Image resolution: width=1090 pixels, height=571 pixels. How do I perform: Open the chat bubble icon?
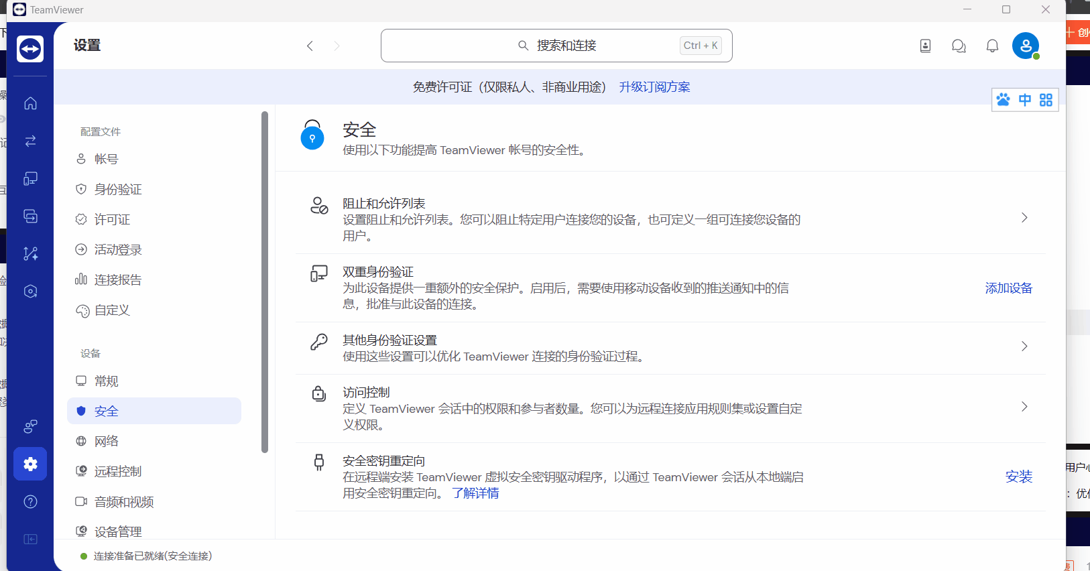click(x=959, y=46)
